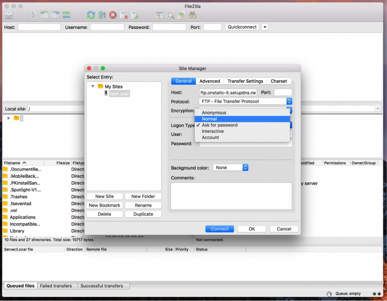Click the My Sites folder icon

(x=101, y=86)
